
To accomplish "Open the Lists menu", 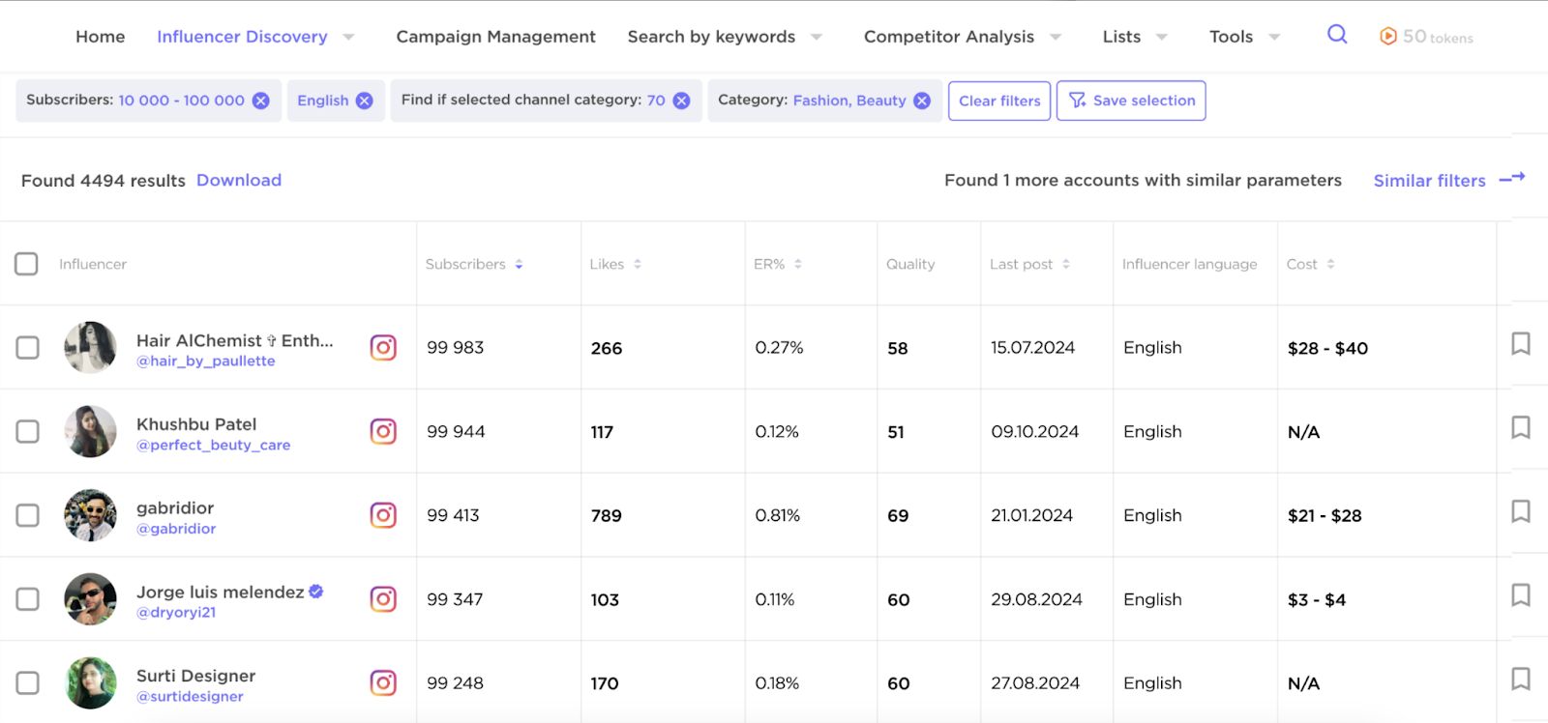I will point(1121,37).
